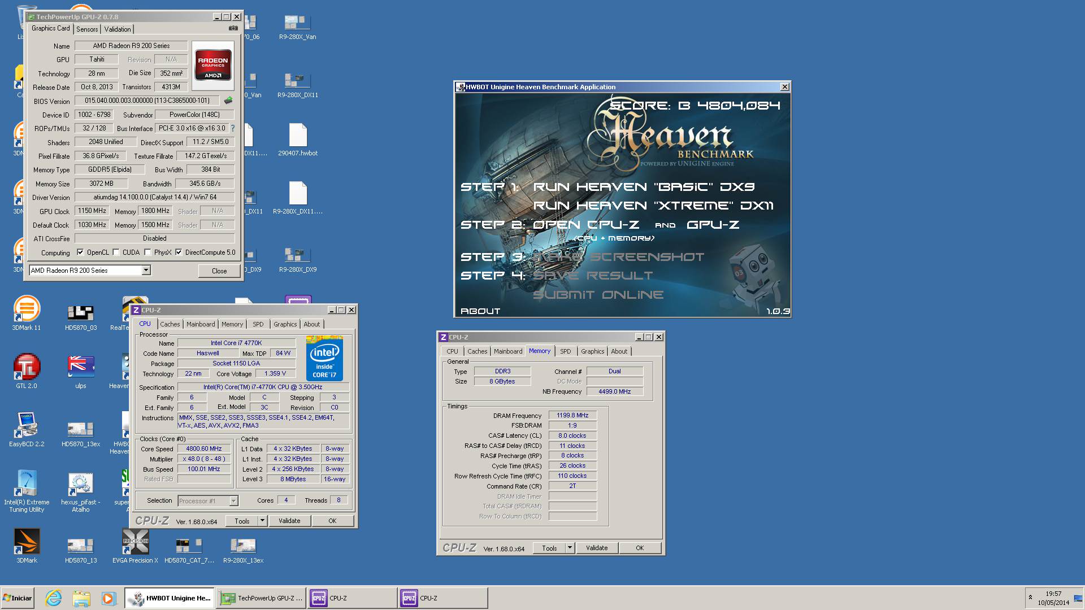Screen dimensions: 1085x610
Task: Click Validate in the CPU-Z CPU window
Action: [289, 521]
